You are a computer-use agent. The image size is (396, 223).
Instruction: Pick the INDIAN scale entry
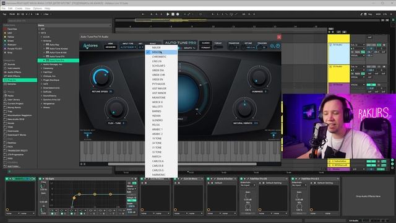(x=161, y=116)
